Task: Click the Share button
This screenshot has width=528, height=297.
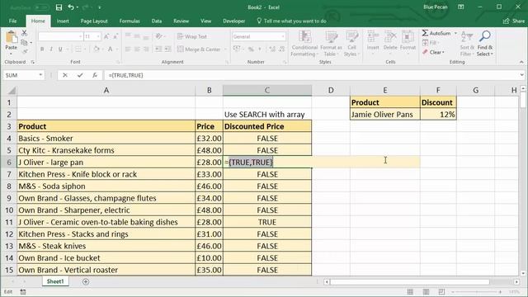Action: pyautogui.click(x=514, y=21)
